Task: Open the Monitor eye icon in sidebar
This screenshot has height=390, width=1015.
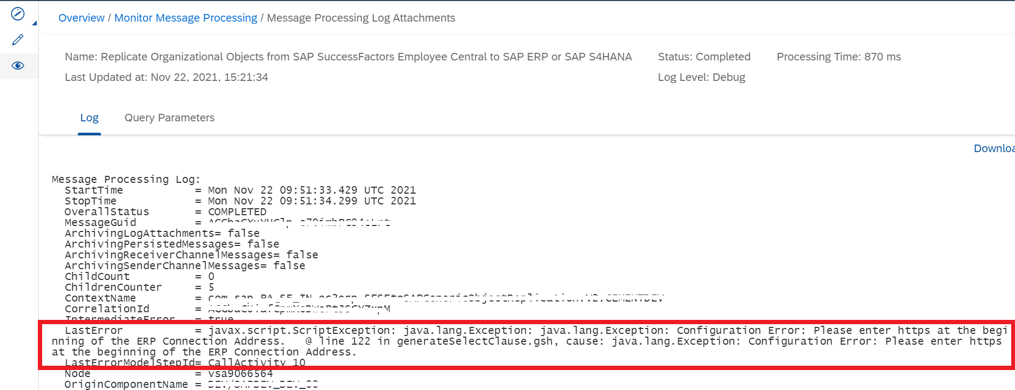Action: coord(18,66)
